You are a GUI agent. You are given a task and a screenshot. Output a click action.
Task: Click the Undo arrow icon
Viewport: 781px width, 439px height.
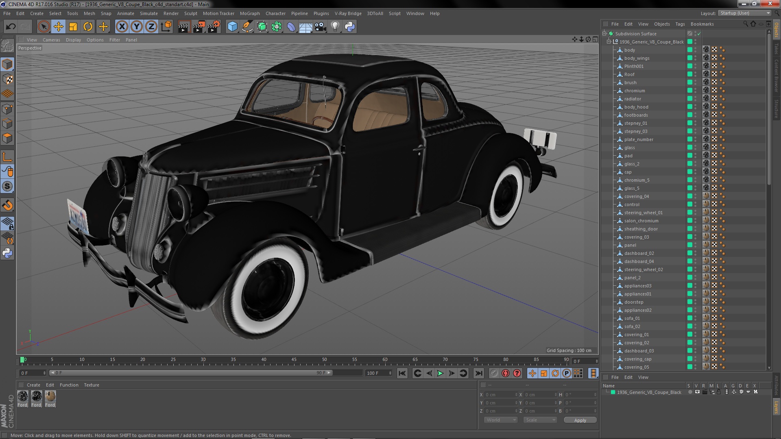(x=11, y=27)
